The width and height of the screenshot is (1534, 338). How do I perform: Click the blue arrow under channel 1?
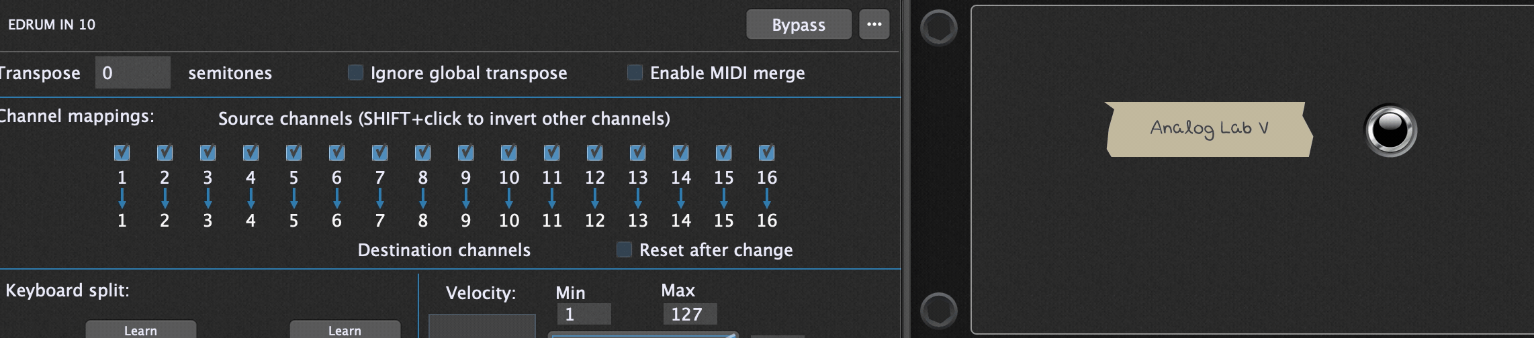click(x=122, y=199)
